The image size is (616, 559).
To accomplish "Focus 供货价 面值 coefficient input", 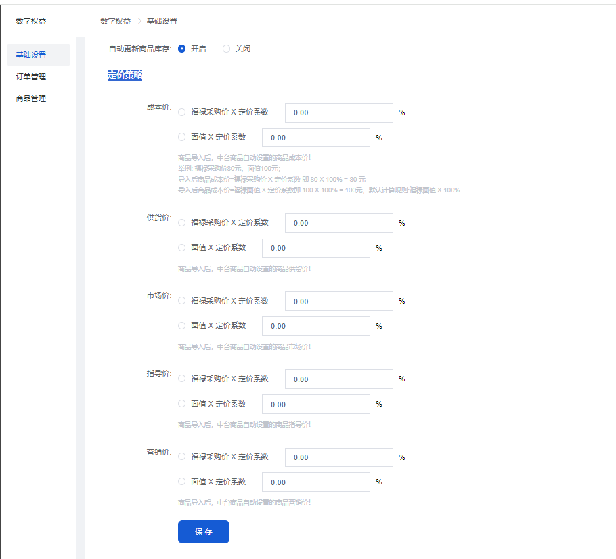I will 315,248.
